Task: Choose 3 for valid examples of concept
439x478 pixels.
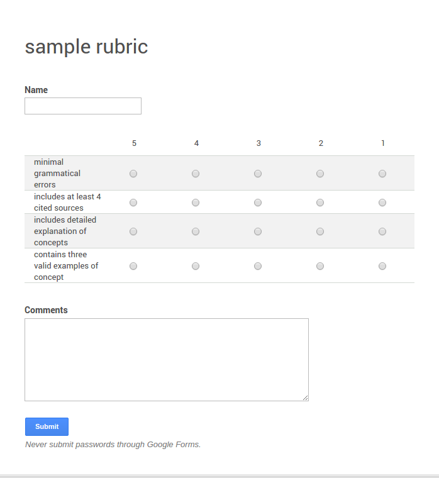Action: (258, 266)
